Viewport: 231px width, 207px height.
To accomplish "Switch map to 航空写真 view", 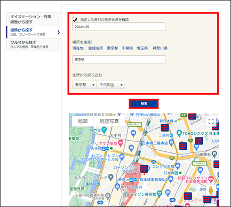I will [109, 121].
